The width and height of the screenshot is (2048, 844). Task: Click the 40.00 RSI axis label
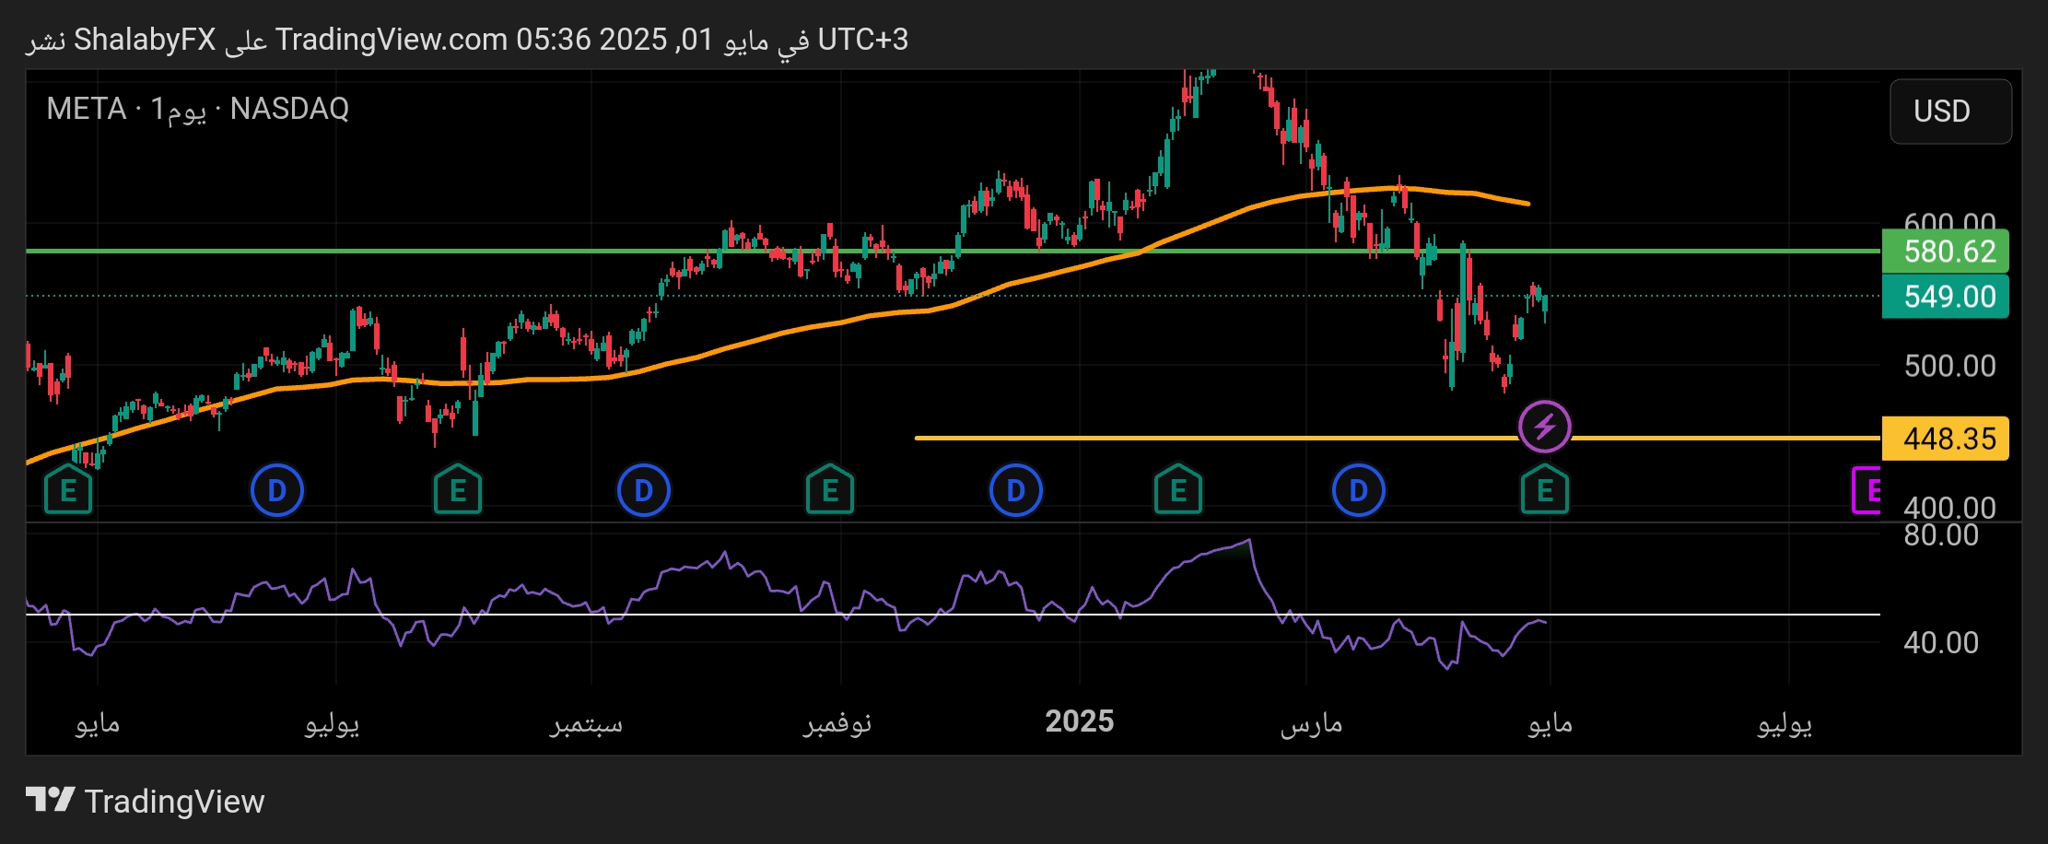point(1941,642)
